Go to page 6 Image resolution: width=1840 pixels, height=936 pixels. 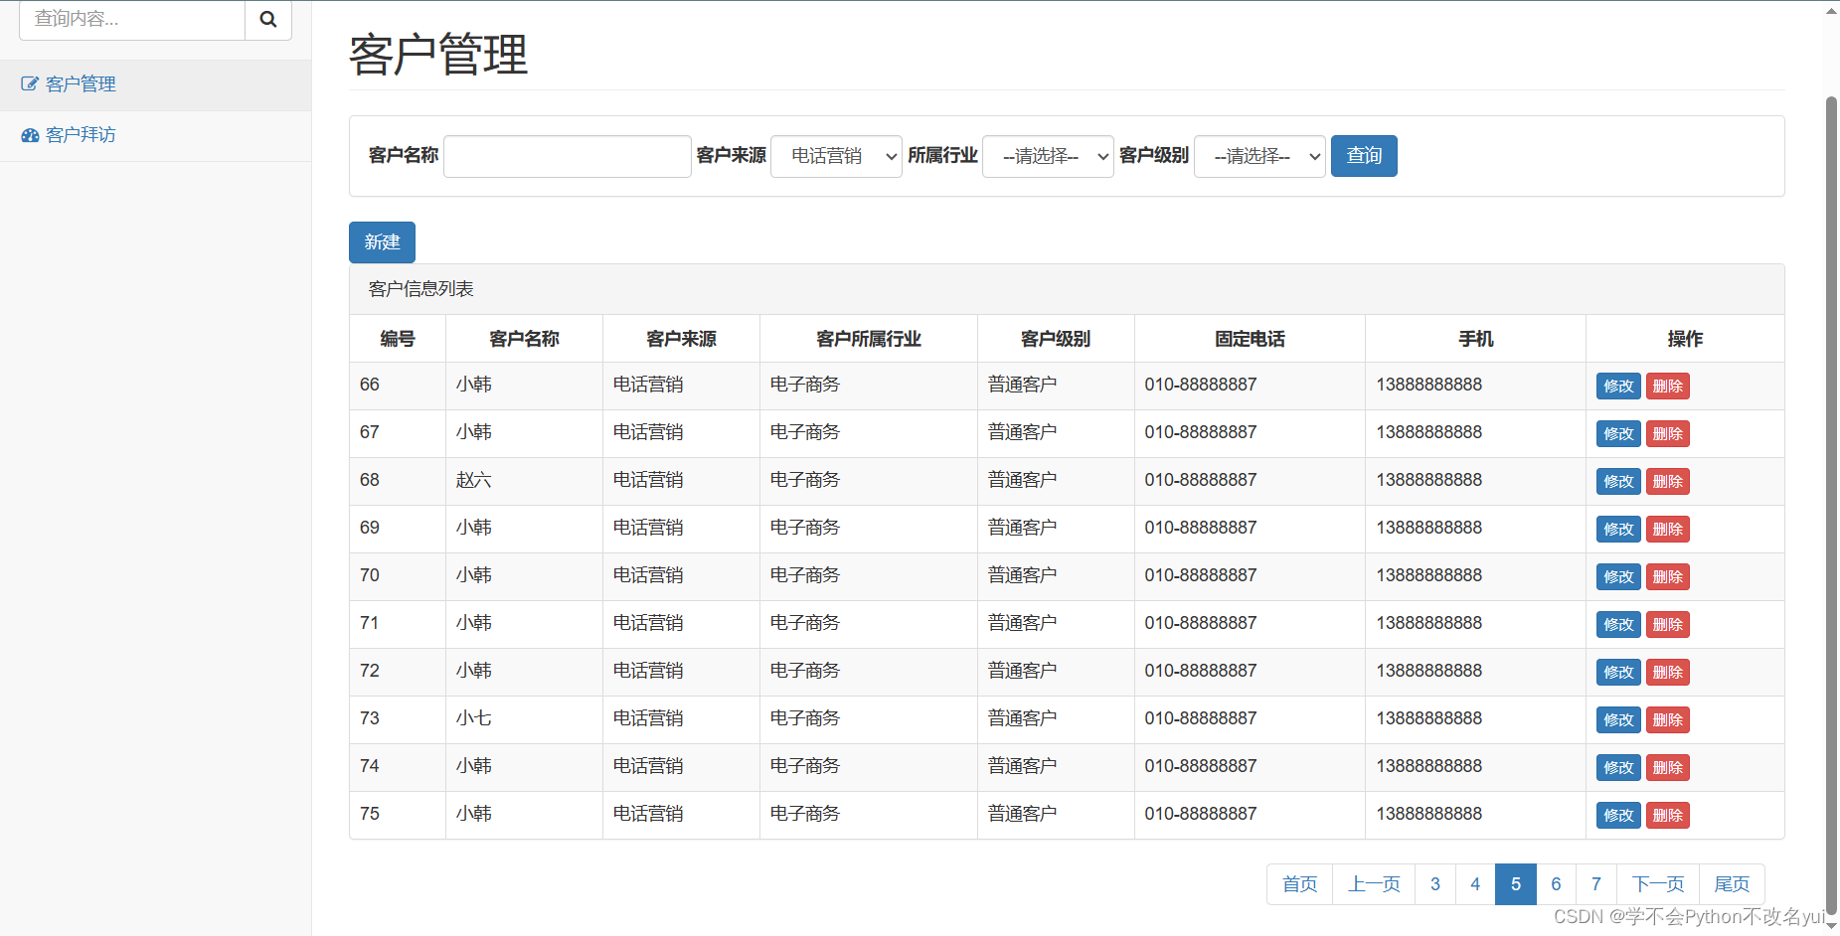coord(1556,884)
